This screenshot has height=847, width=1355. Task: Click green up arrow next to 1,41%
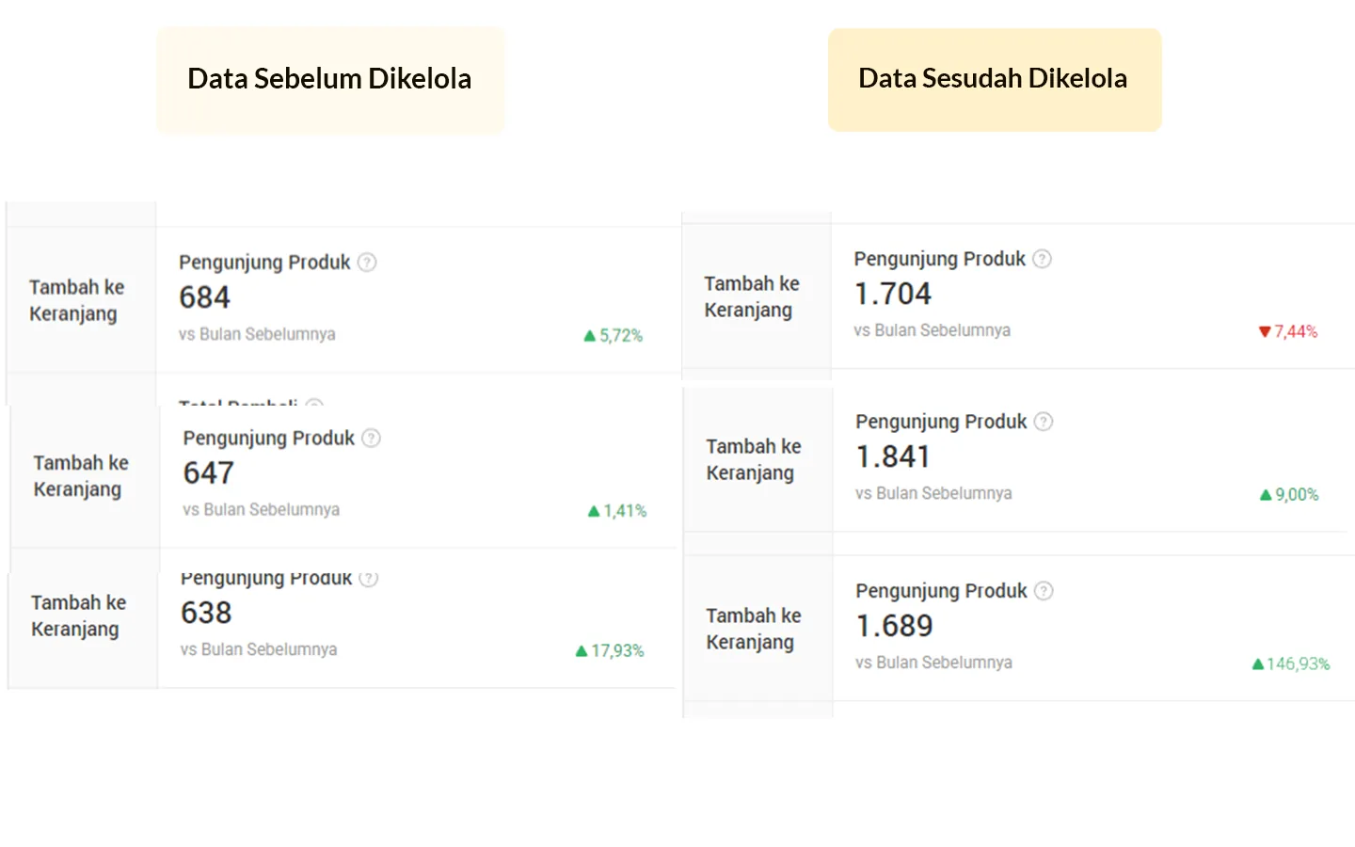pos(594,511)
